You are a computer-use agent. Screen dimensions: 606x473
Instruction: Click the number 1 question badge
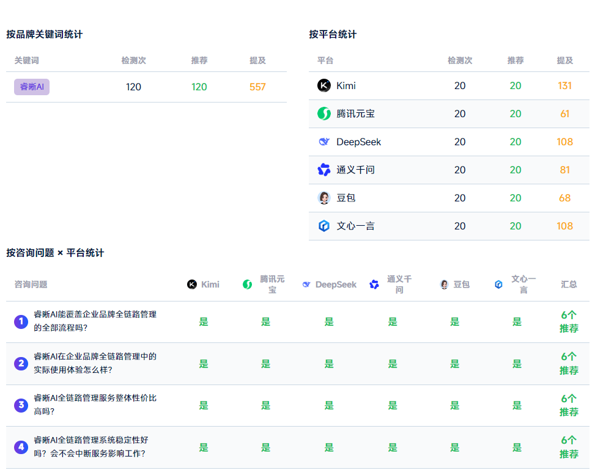(21, 322)
